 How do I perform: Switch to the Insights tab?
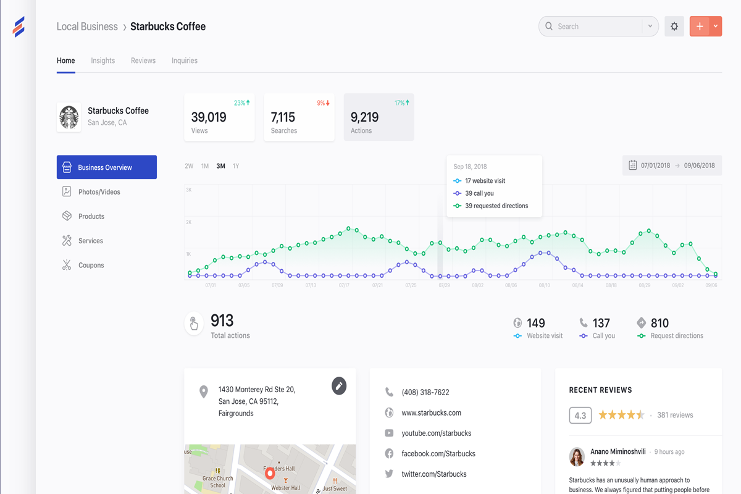[103, 61]
